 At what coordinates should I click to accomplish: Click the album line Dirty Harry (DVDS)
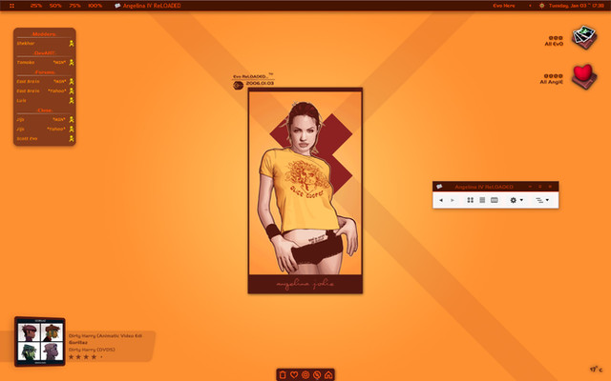pyautogui.click(x=92, y=350)
